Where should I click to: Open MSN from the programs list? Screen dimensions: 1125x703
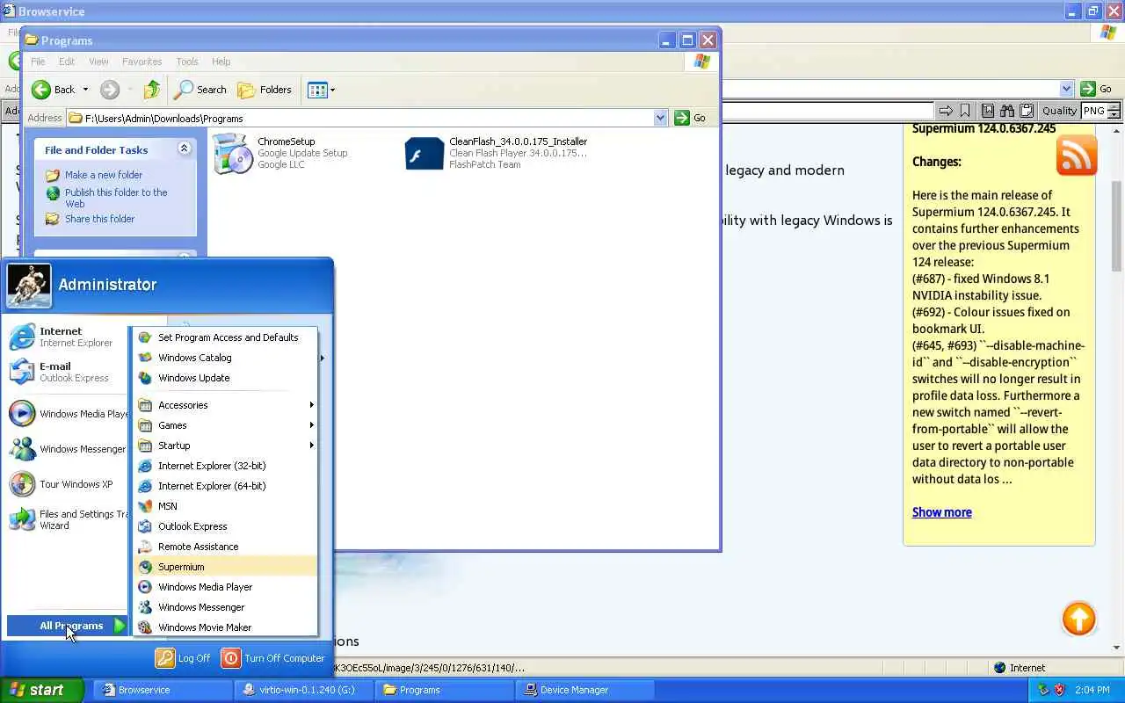[x=224, y=506]
